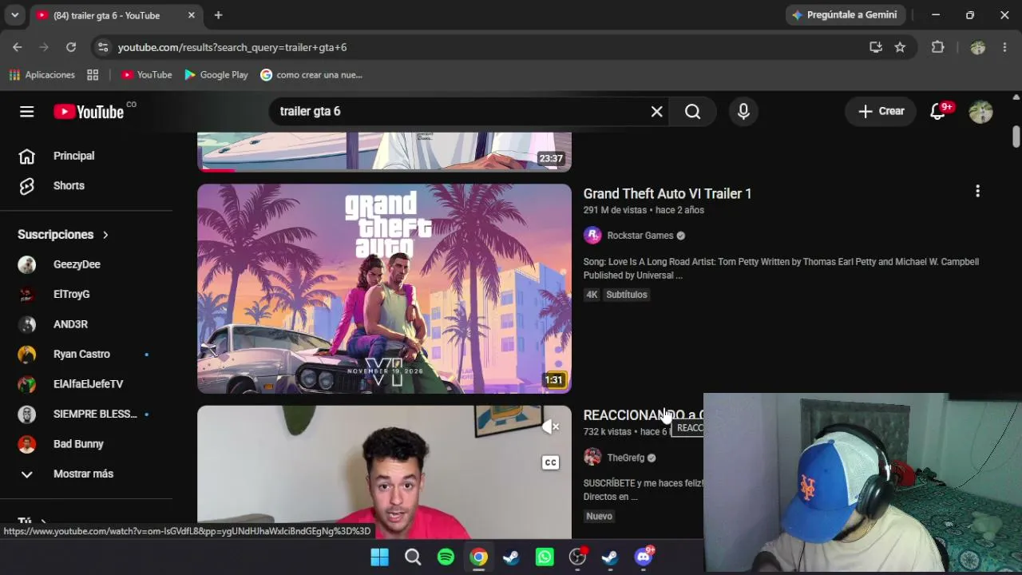Open the Chrome three-dot menu
The height and width of the screenshot is (575, 1022).
click(1004, 47)
